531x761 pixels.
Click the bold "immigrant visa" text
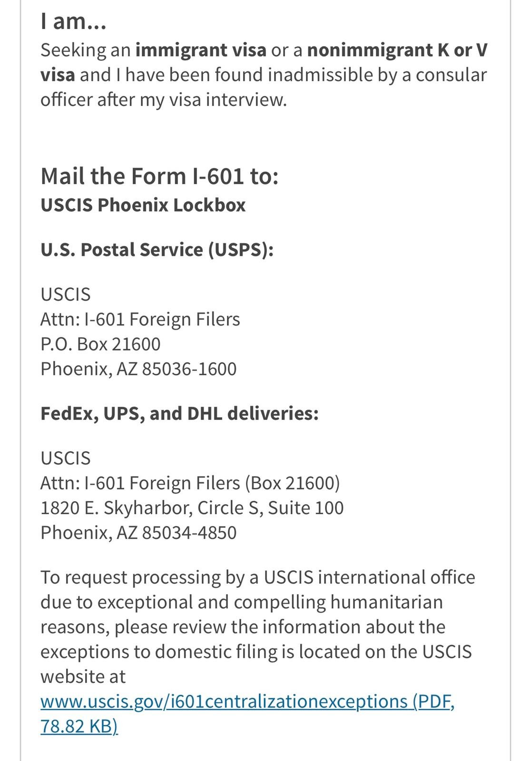(x=201, y=50)
